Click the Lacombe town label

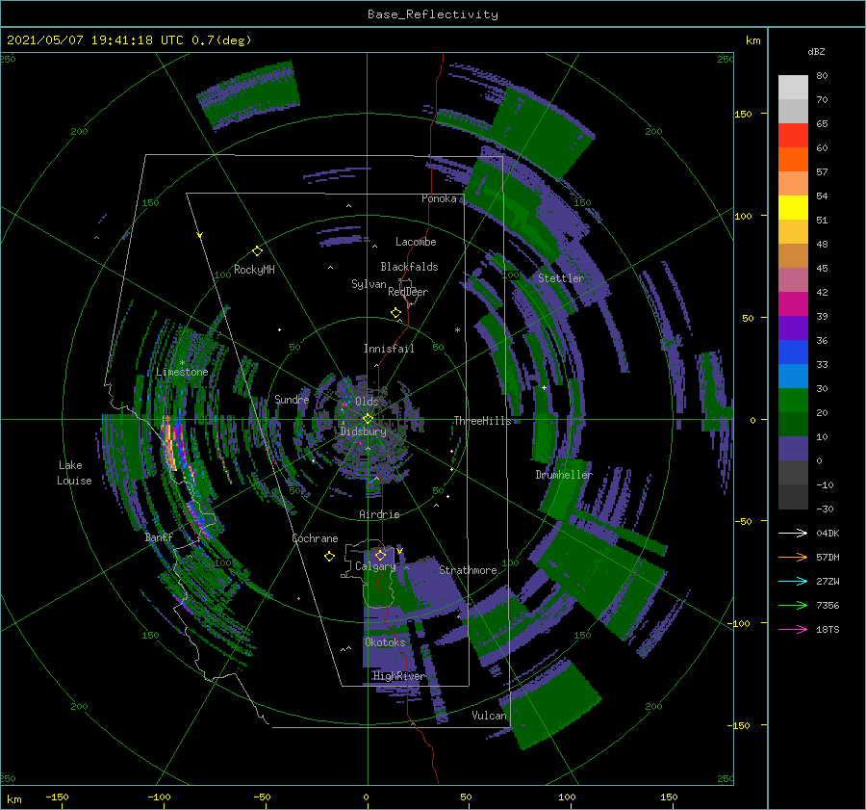click(416, 242)
